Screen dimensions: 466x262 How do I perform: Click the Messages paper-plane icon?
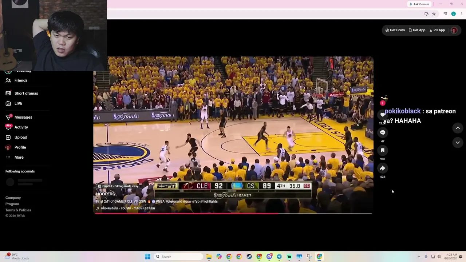[x=8, y=117]
